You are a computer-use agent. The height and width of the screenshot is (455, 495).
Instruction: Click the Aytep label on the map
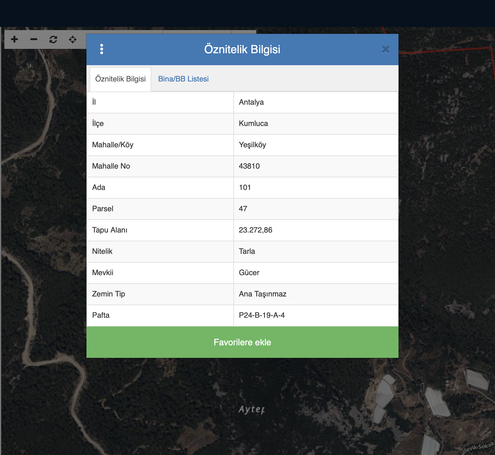(252, 409)
